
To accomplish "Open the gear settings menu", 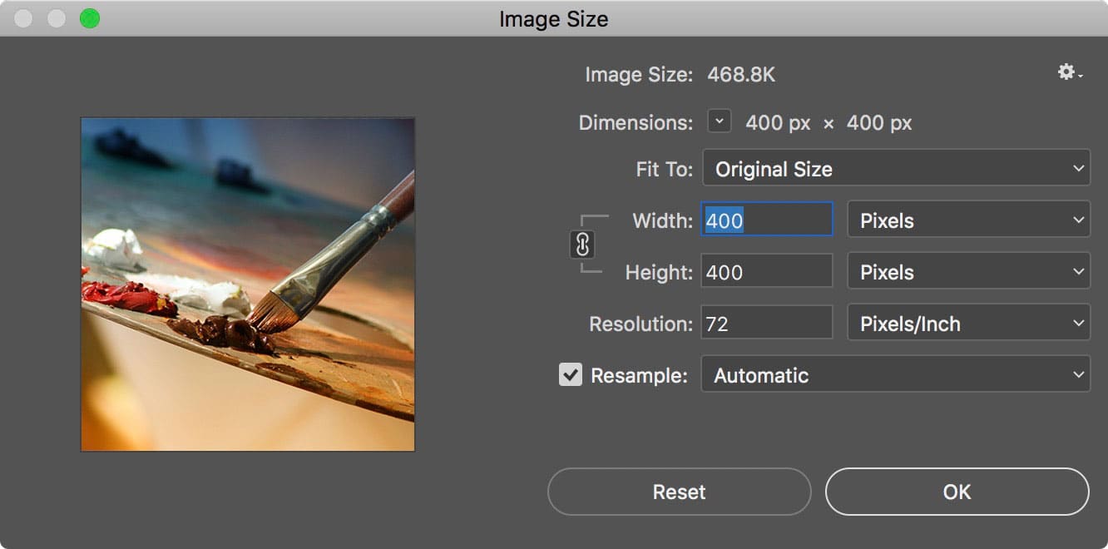I will pyautogui.click(x=1068, y=73).
